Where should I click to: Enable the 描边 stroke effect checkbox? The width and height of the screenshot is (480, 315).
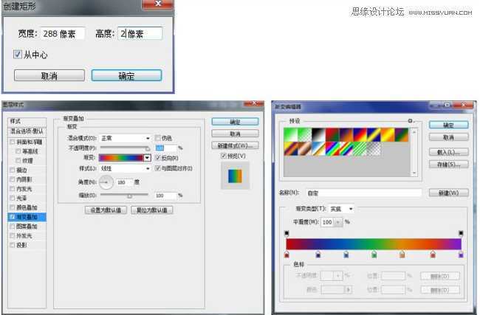(x=13, y=170)
